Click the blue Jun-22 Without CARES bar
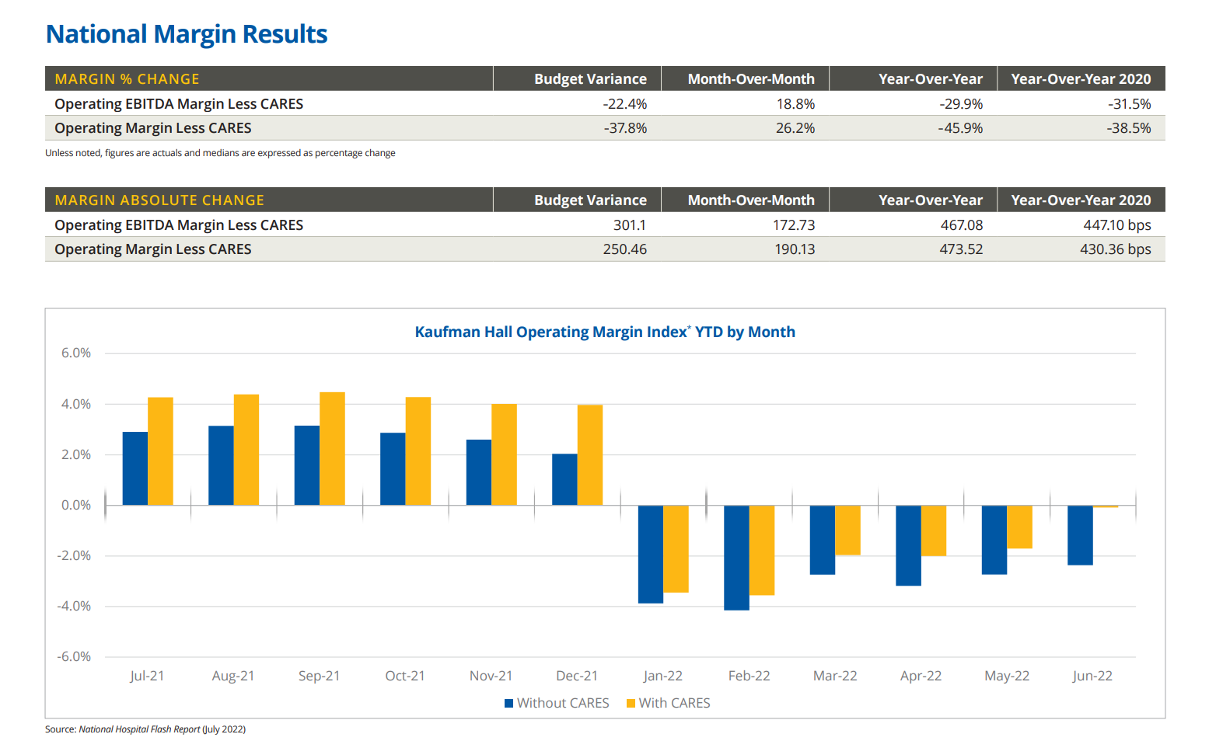1209x741 pixels. pyautogui.click(x=1080, y=535)
